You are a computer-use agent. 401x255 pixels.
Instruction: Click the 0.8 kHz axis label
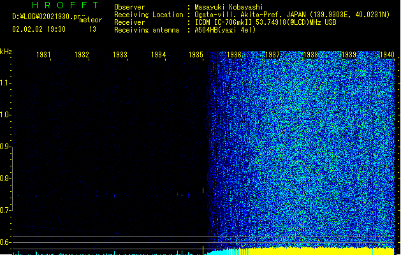click(5, 178)
